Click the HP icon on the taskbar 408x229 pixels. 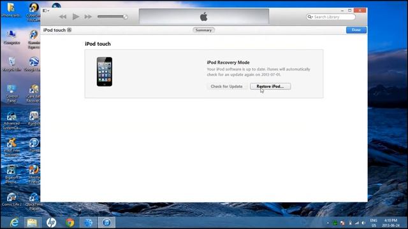point(51,223)
